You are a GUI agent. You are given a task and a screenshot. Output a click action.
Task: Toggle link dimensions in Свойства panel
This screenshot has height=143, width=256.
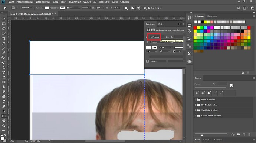pyautogui.click(x=167, y=37)
